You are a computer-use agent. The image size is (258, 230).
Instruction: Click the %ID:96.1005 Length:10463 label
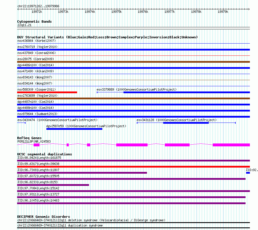pyautogui.click(x=38, y=200)
